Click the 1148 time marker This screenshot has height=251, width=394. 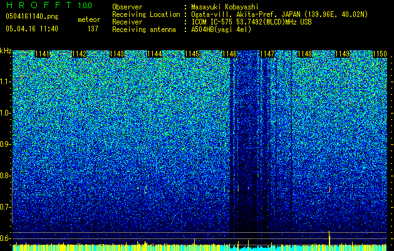click(305, 54)
